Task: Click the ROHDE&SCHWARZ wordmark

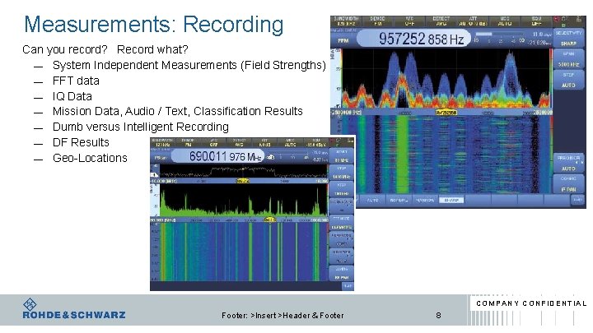Action: coord(74,315)
